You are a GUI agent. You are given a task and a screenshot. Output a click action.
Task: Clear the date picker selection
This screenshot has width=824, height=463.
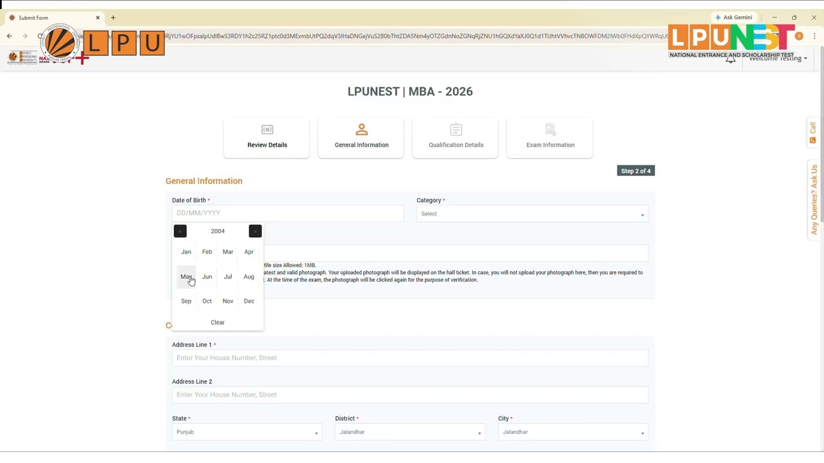[x=218, y=322]
